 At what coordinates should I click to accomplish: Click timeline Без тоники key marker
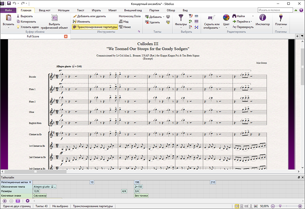141,196
